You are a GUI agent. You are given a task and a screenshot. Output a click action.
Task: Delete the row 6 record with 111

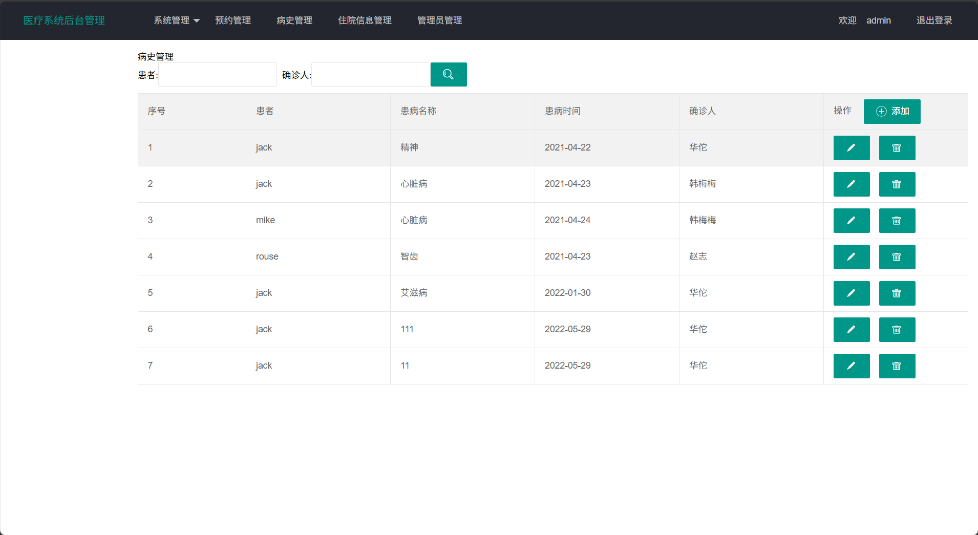tap(897, 330)
